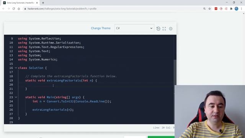Screen dimensions: 245x138
Task: Click the 'Line: 20 Col' status text
Action: [x=163, y=128]
